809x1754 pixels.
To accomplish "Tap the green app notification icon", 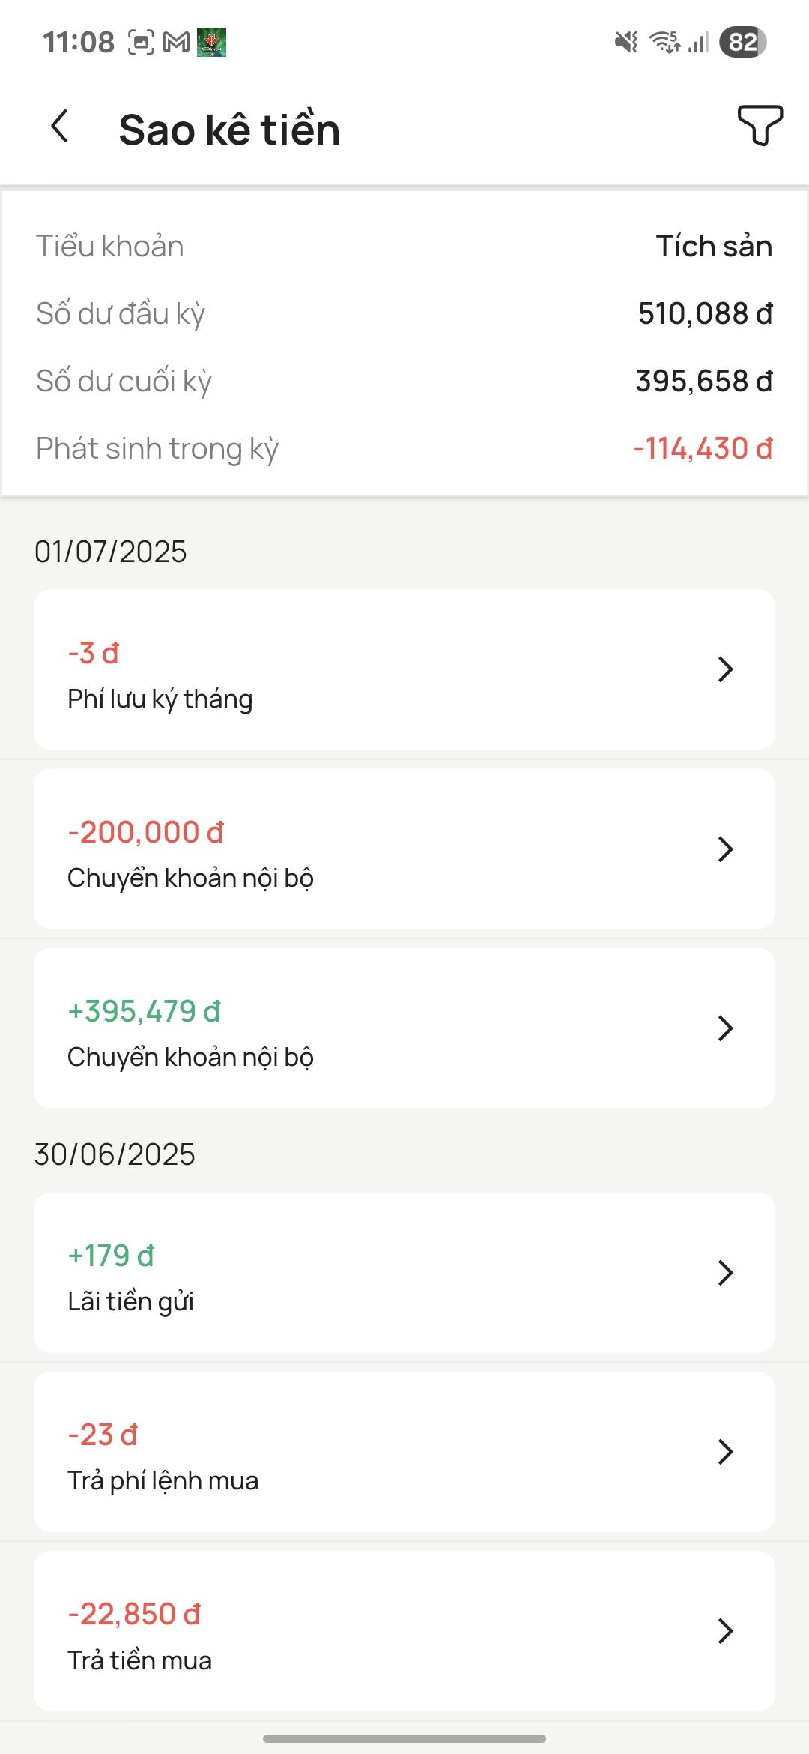I will 211,43.
